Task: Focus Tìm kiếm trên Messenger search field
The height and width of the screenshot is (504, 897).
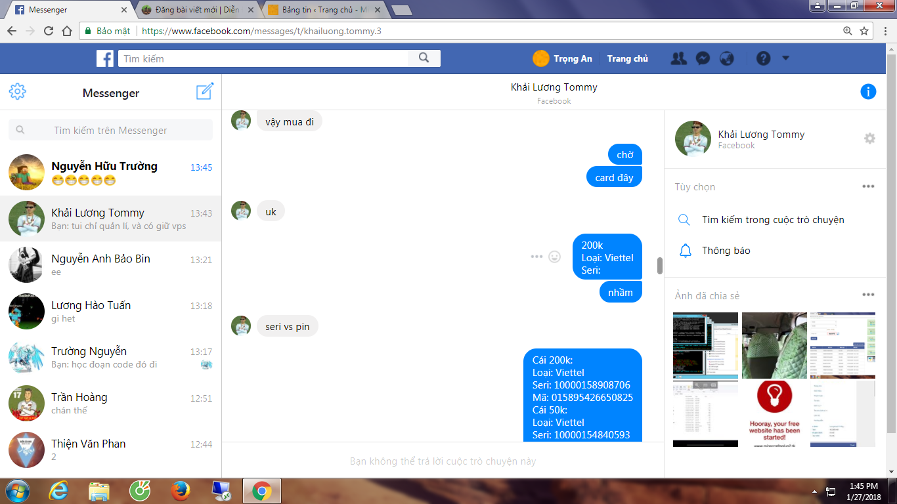Action: pos(110,130)
